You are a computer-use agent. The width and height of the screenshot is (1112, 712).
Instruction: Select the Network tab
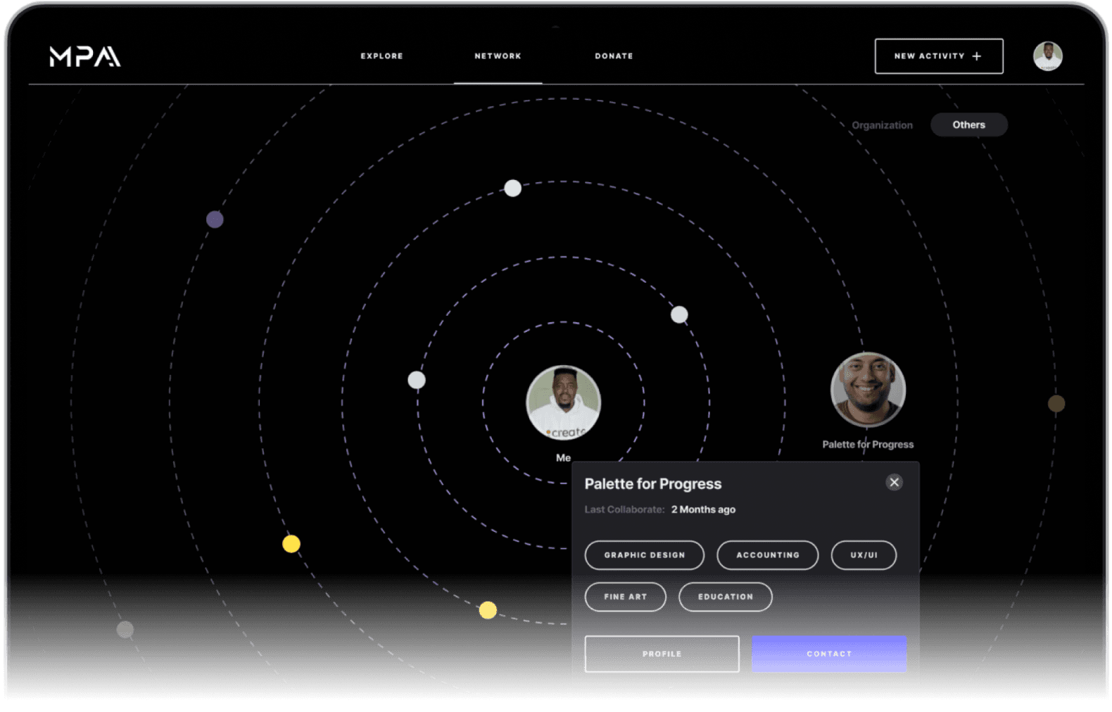498,56
